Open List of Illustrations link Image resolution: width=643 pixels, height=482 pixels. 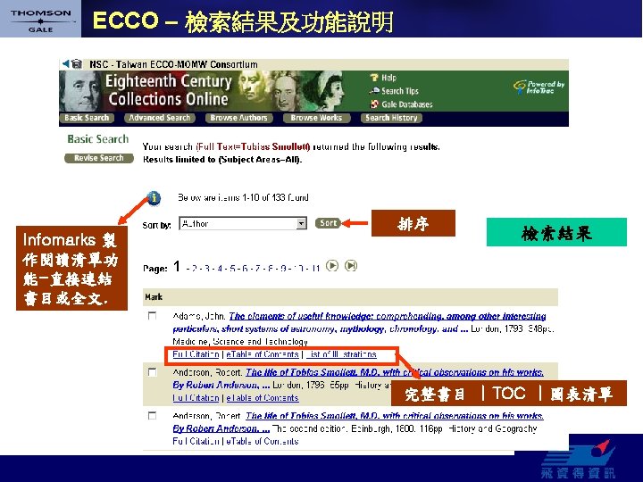click(x=341, y=354)
